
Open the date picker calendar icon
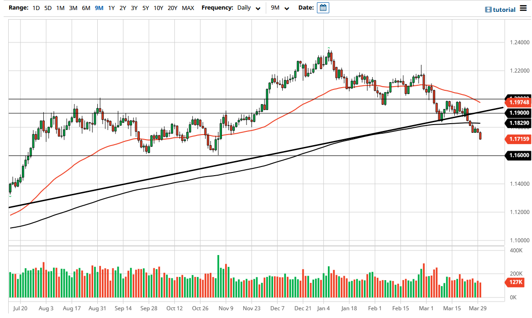point(323,8)
